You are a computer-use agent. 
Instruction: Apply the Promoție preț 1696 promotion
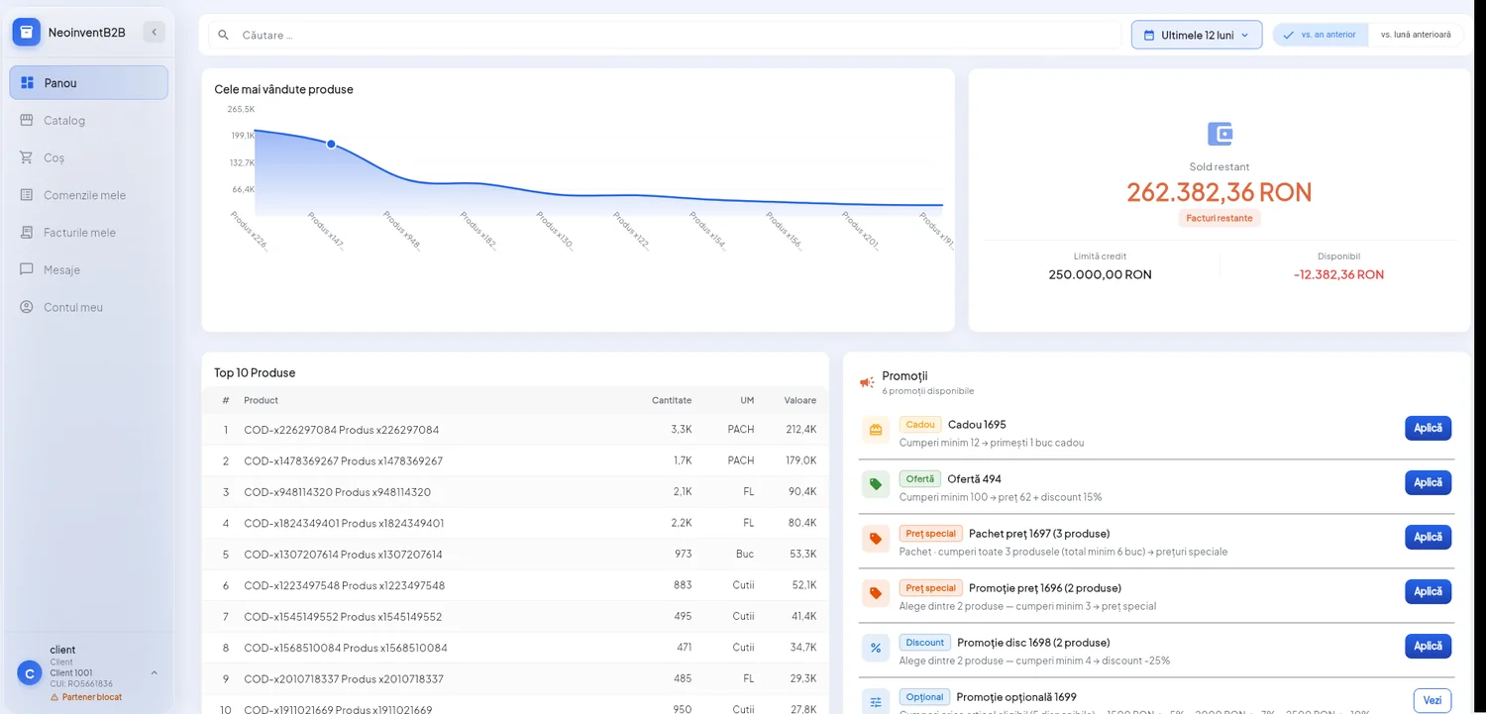point(1428,591)
